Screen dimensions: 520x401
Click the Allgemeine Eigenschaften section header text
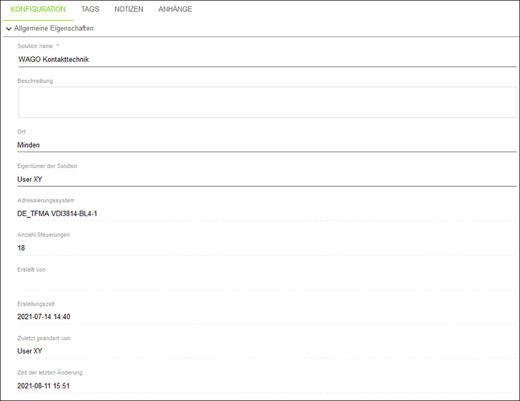(54, 28)
